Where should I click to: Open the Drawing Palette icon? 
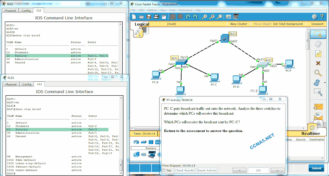pyautogui.click(x=228, y=17)
